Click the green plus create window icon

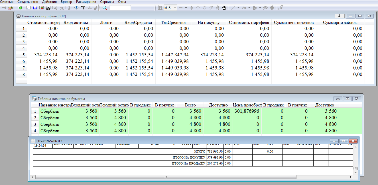click(20, 8)
